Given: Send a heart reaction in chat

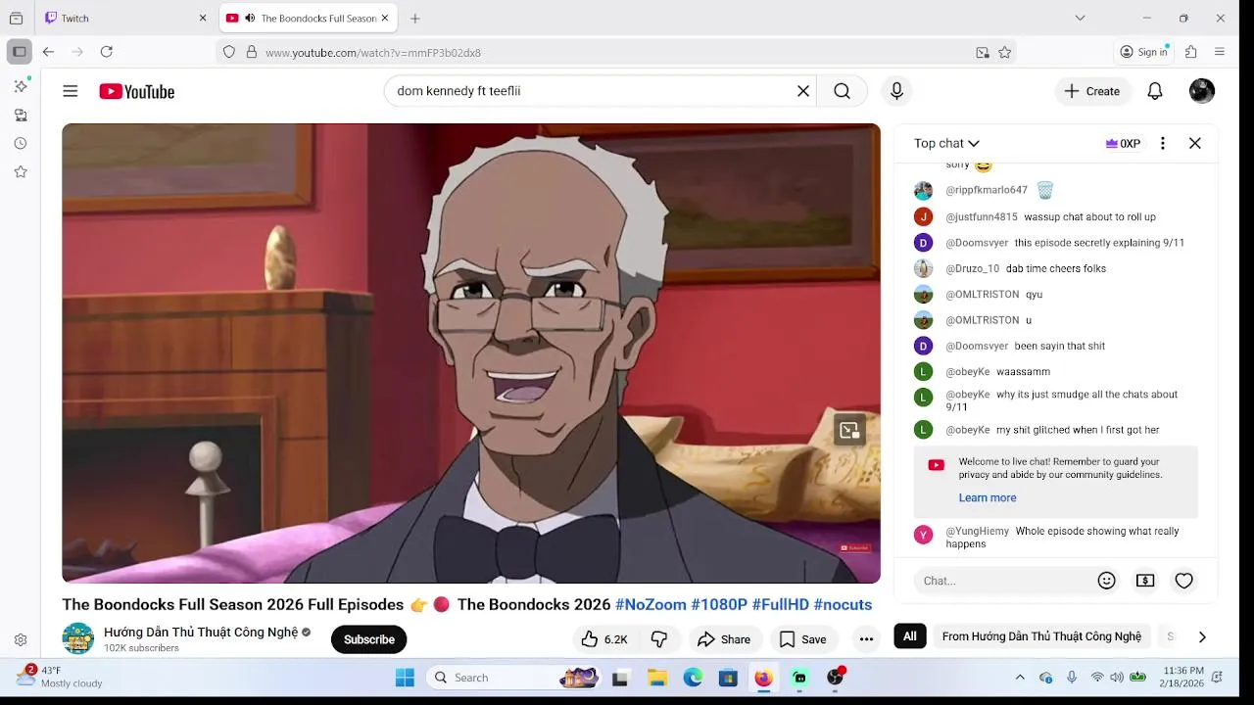Looking at the screenshot, I should tap(1184, 581).
